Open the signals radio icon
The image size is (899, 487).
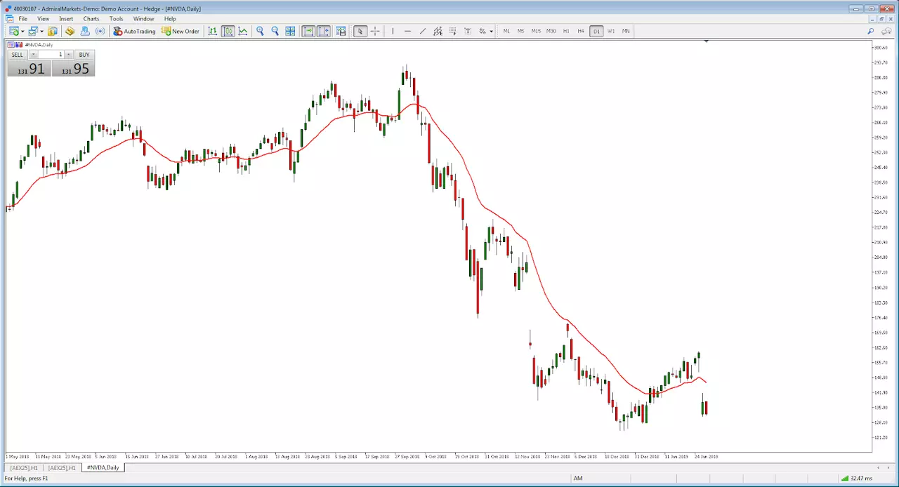100,31
